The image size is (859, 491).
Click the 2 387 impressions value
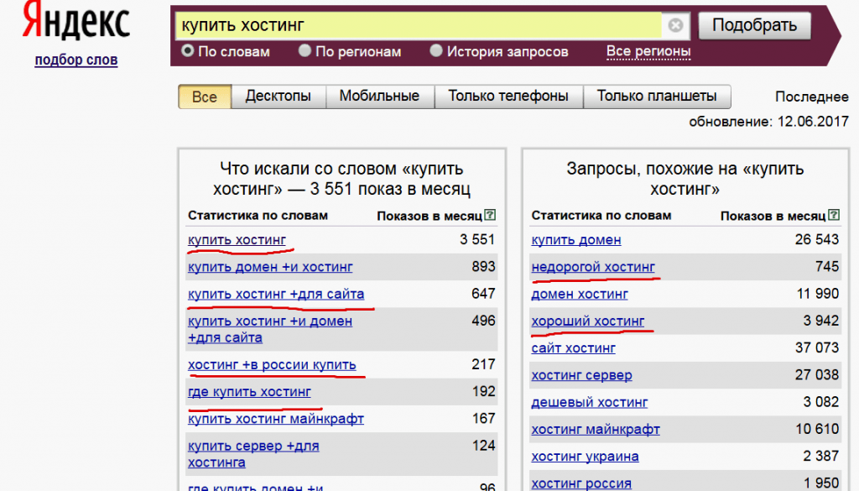click(821, 457)
